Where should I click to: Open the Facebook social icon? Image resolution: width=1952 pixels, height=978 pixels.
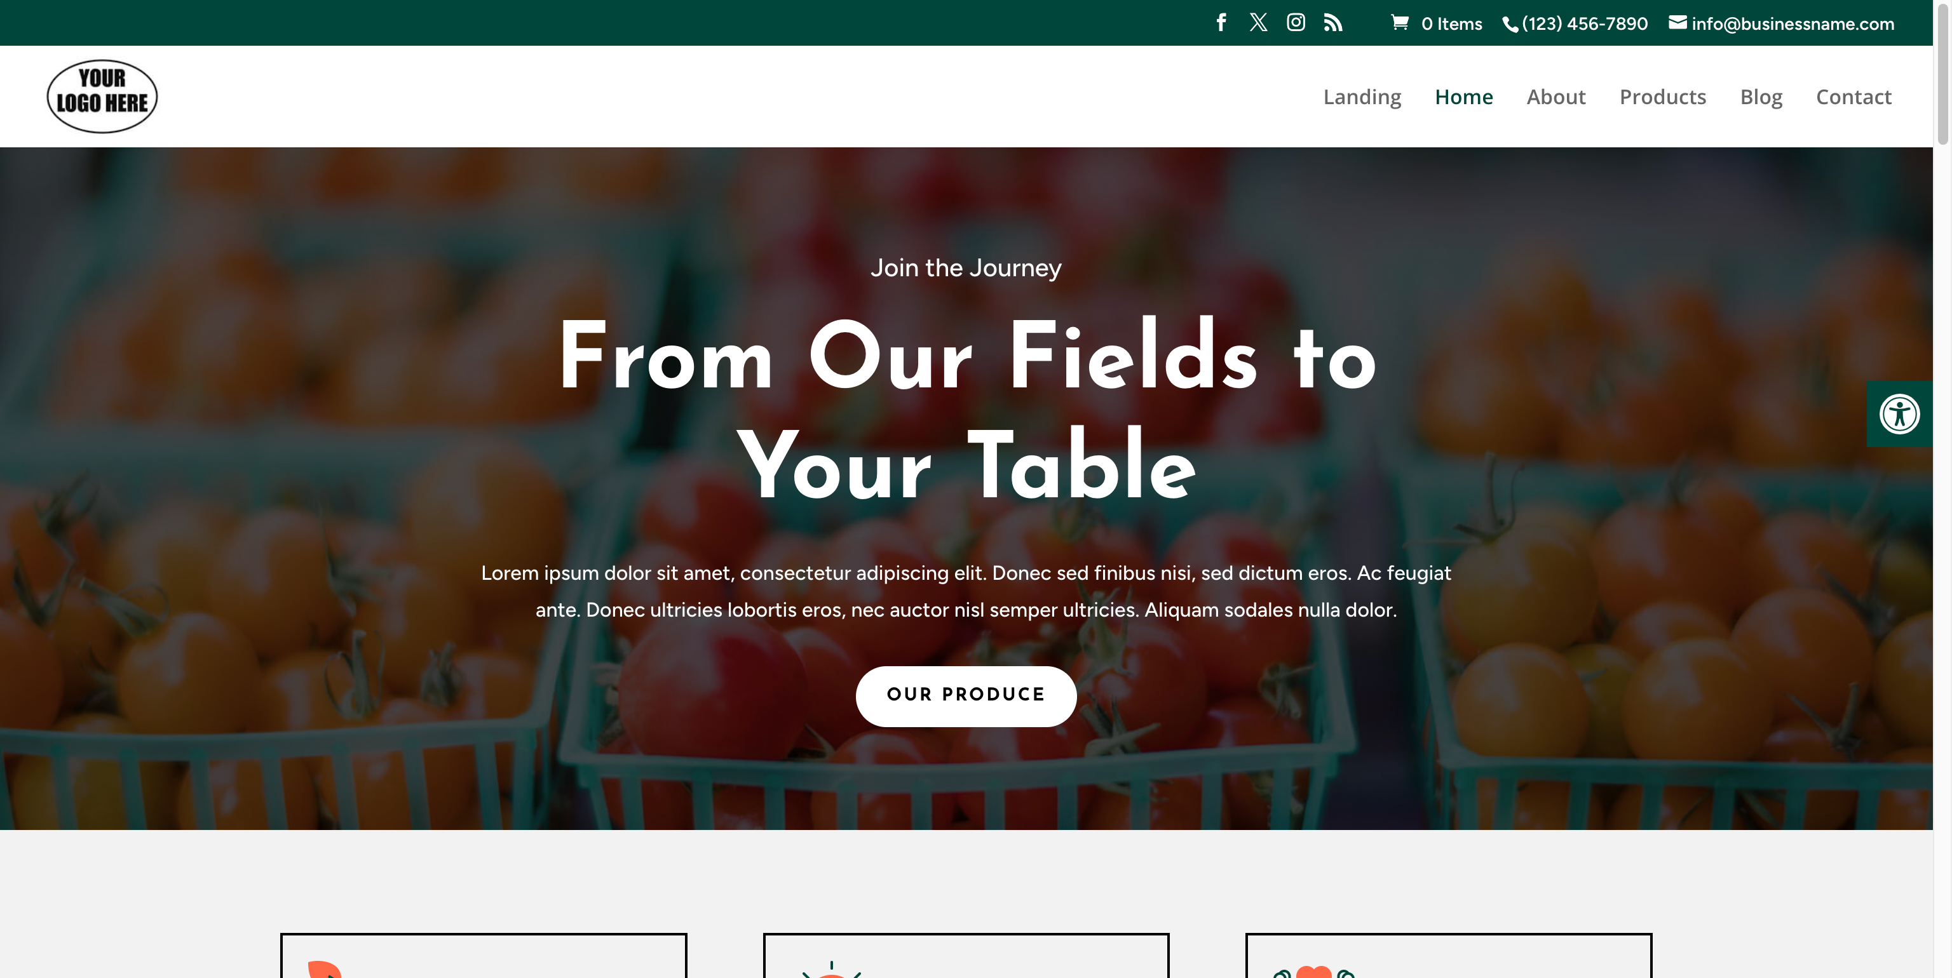coord(1221,23)
